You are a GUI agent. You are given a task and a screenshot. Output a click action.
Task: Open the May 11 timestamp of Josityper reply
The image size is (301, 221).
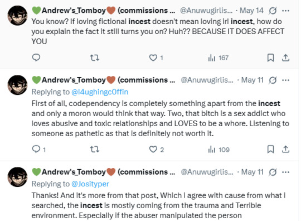coord(253,172)
